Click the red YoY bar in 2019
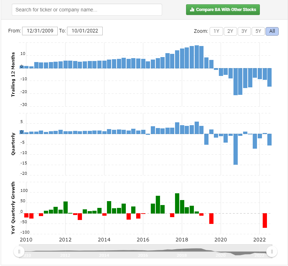 coord(211,219)
